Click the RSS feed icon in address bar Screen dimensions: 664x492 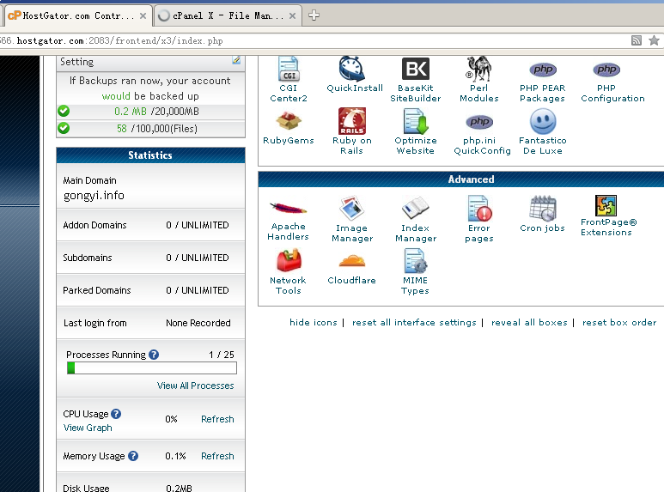click(636, 40)
